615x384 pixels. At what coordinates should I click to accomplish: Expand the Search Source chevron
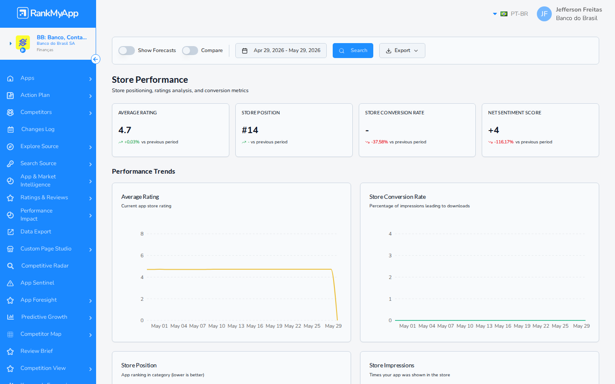pyautogui.click(x=91, y=164)
